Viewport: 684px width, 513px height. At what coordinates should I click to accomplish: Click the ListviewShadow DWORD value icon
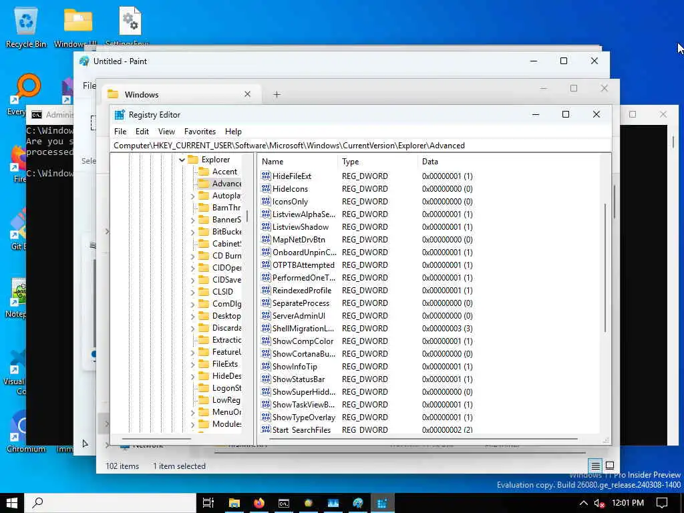click(266, 226)
